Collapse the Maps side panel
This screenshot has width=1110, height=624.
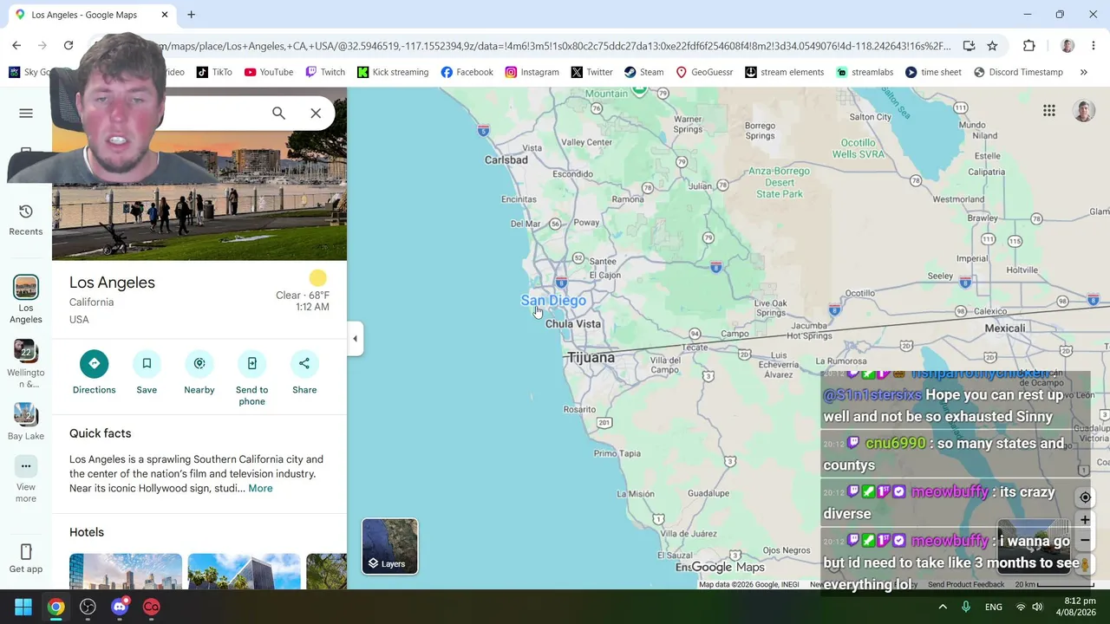tap(355, 339)
